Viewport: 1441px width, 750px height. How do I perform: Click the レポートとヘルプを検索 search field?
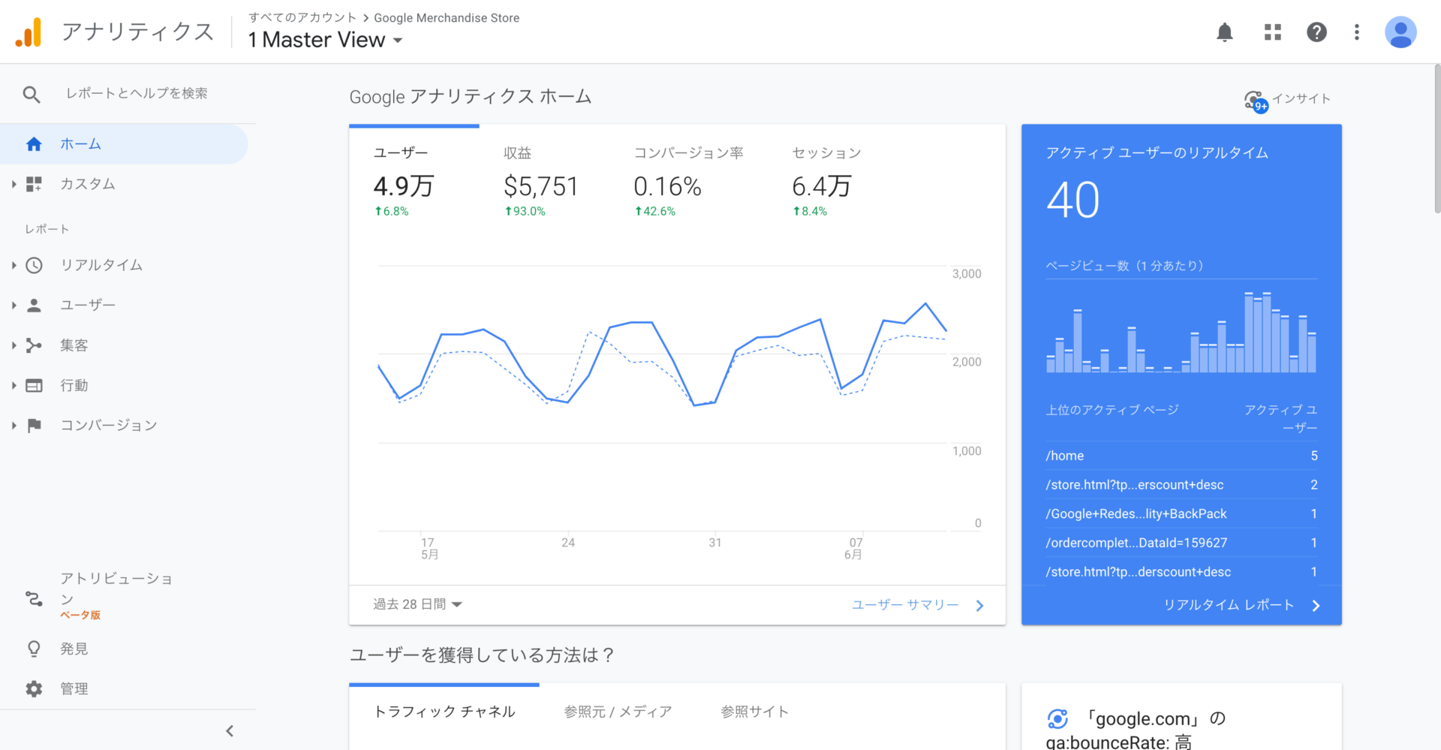point(137,94)
